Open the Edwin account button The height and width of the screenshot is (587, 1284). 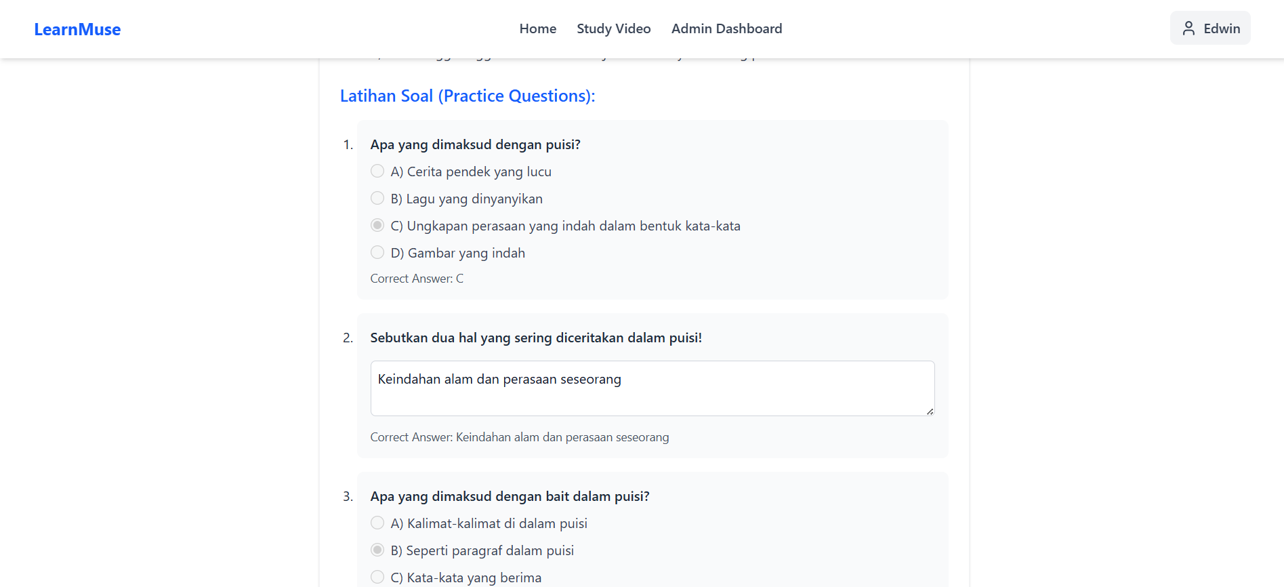pos(1210,28)
